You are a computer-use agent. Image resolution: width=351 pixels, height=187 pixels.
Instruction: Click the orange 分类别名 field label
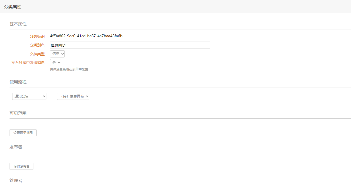(x=37, y=45)
